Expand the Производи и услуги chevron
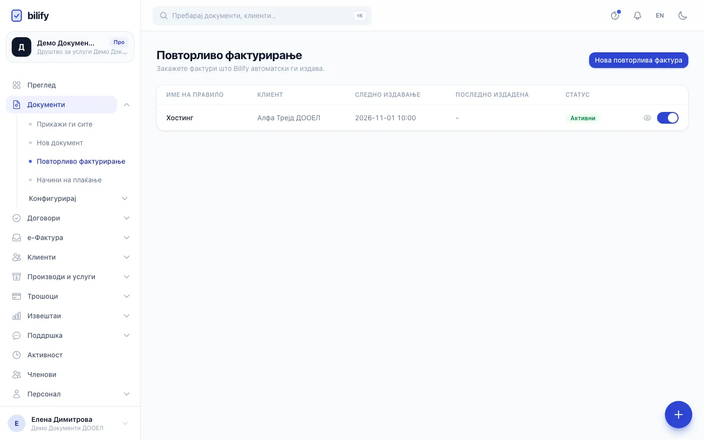The height and width of the screenshot is (440, 704). click(x=127, y=277)
